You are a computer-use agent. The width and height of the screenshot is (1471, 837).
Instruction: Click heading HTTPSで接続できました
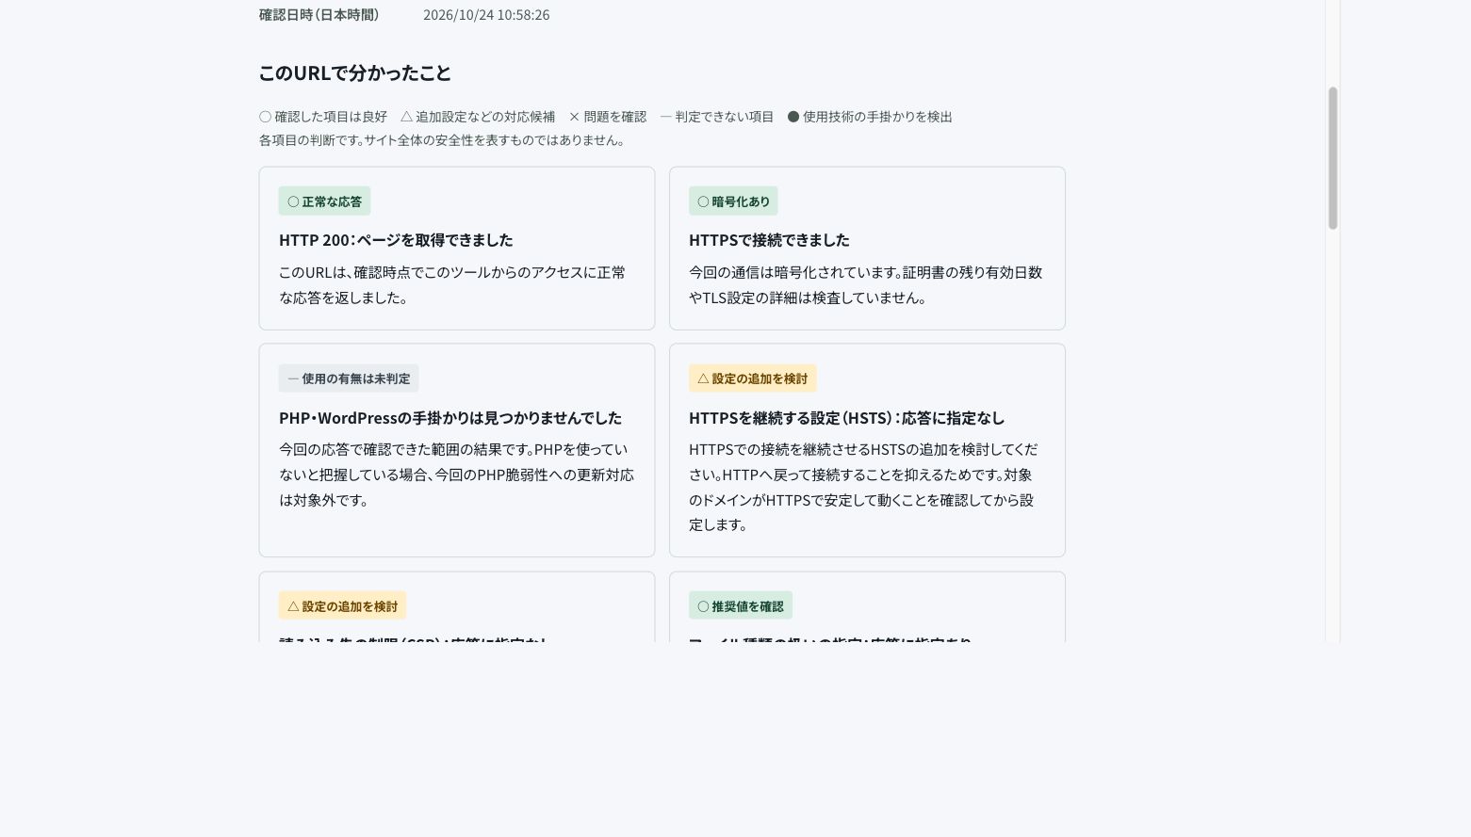[x=769, y=240]
